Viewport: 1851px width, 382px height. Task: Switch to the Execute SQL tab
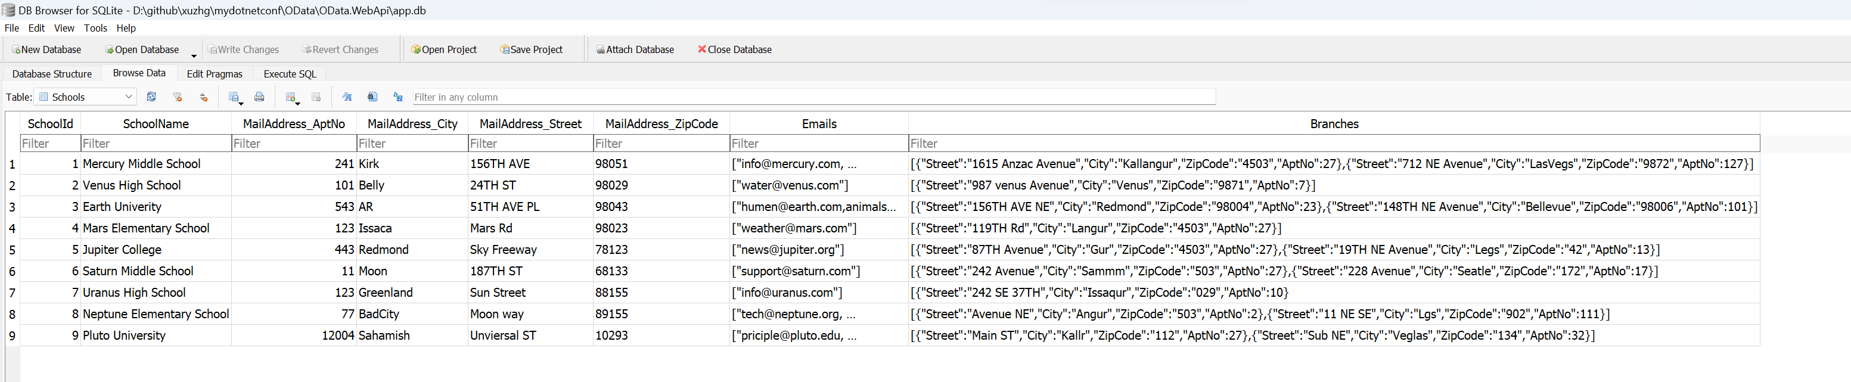pos(290,74)
